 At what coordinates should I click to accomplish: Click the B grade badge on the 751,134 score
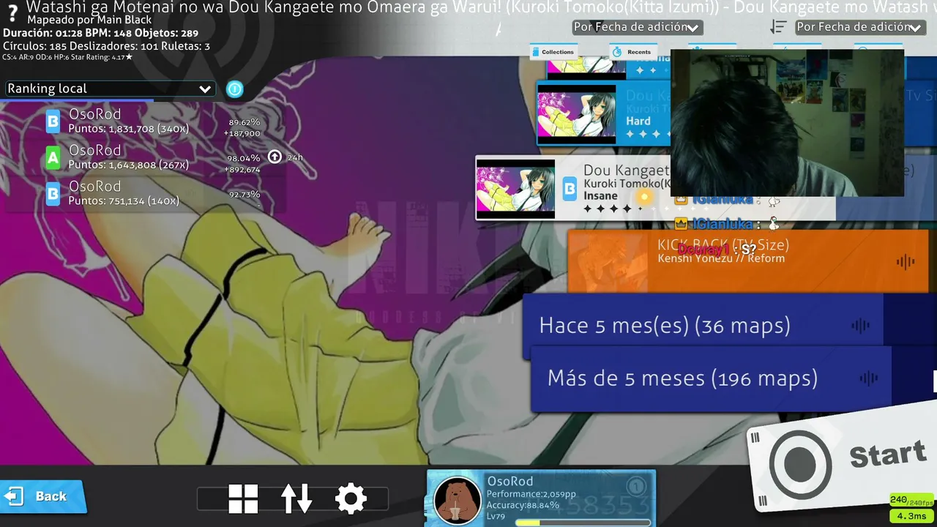click(53, 194)
